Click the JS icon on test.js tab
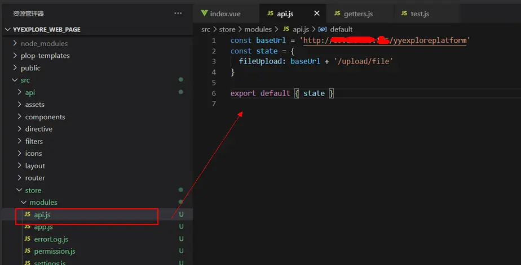This screenshot has height=265, width=521. 404,14
